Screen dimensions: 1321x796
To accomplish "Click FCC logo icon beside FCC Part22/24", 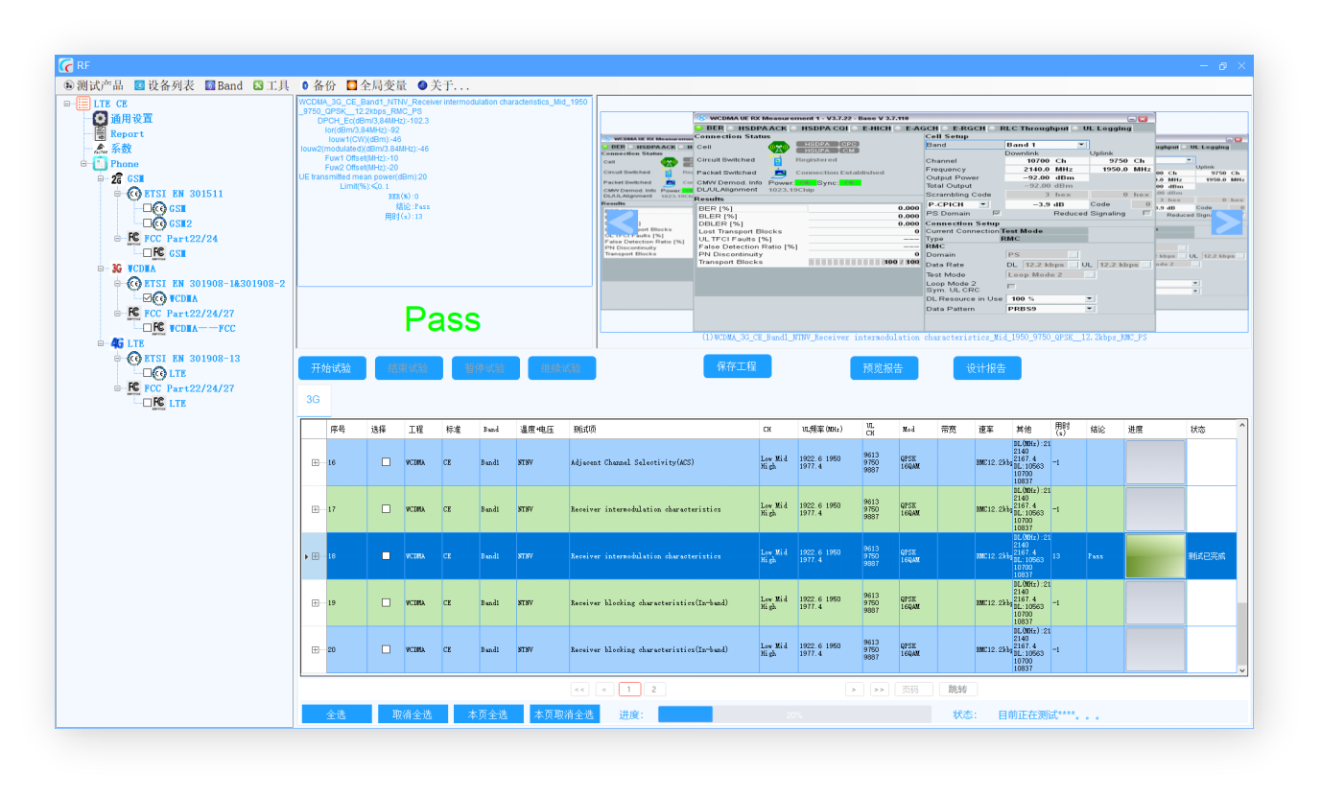I will (134, 238).
